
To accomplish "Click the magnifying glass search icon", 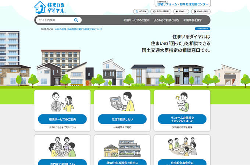I will point(76,20).
